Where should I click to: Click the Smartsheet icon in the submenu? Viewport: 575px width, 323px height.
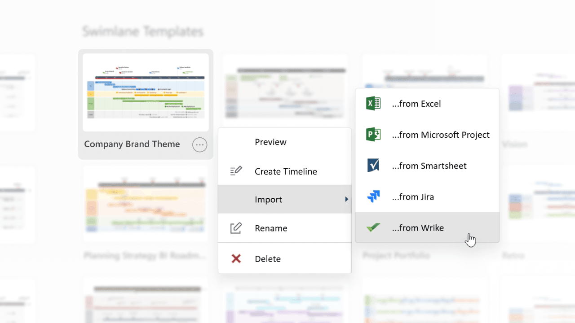tap(373, 166)
